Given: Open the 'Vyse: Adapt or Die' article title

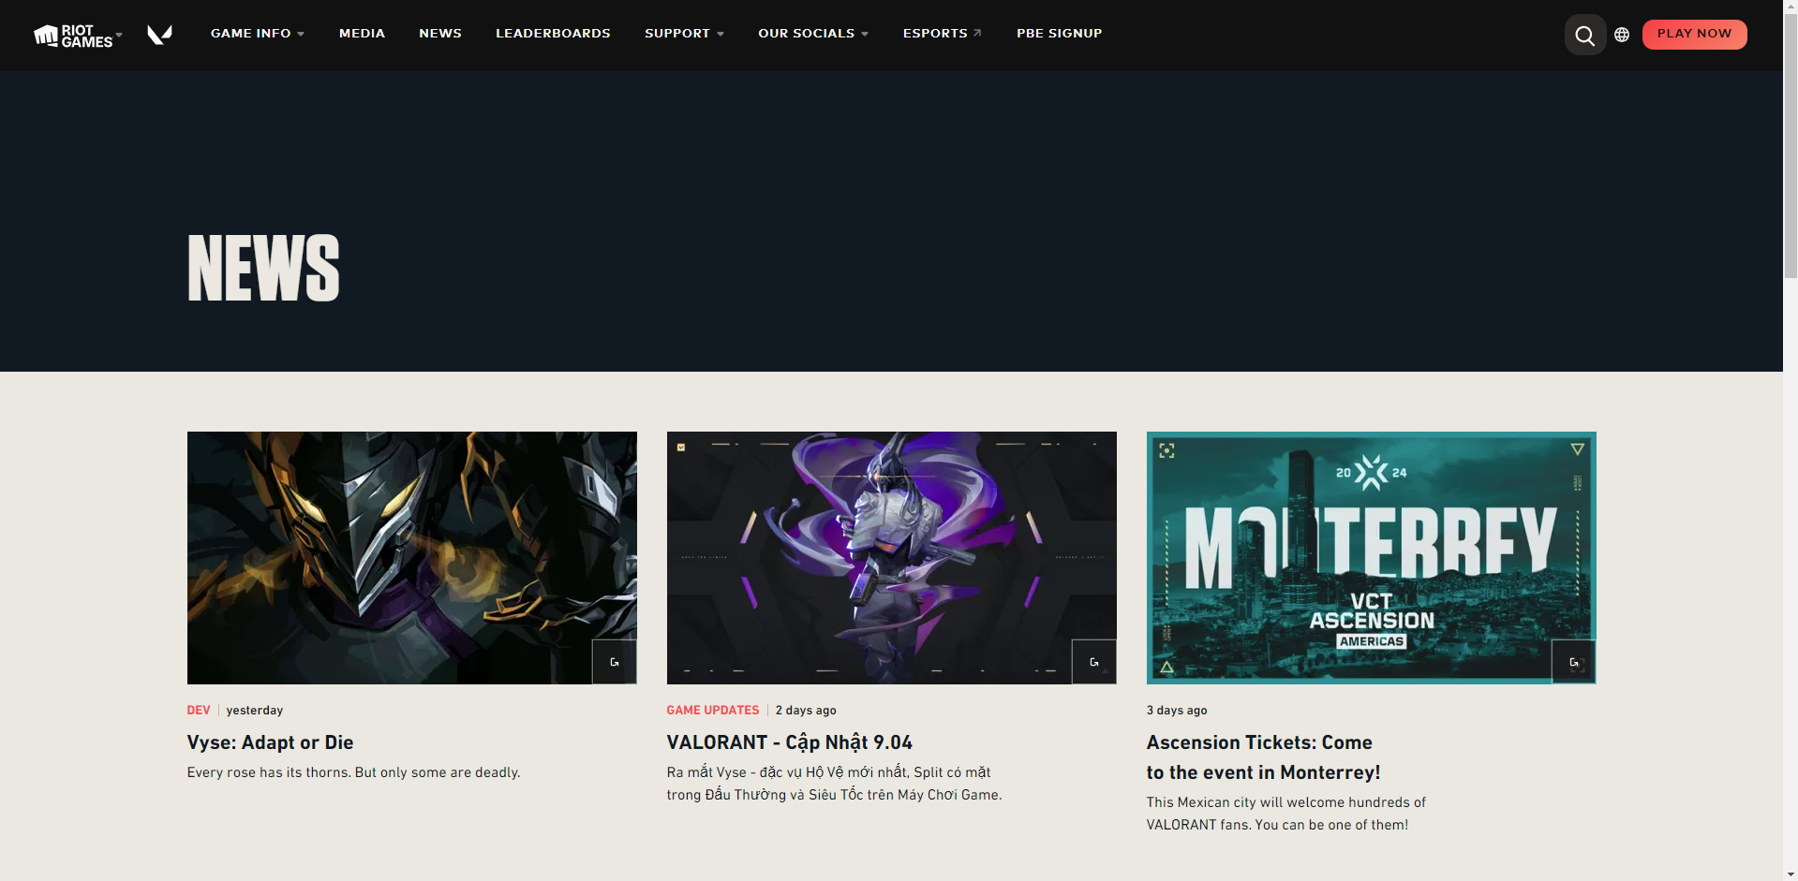Looking at the screenshot, I should 270,742.
